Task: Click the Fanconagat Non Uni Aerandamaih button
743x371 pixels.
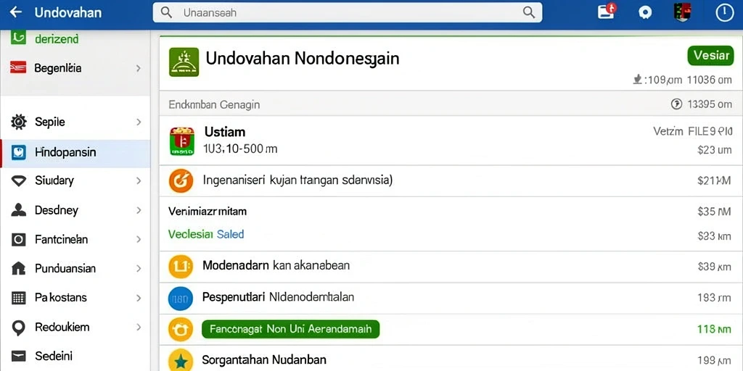Action: [290, 329]
